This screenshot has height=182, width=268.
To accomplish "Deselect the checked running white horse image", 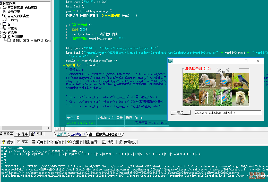I will click(208, 82).
